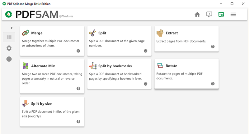Image resolution: width=249 pixels, height=134 pixels.
Task: Open the About info icon
Action: (9, 59)
